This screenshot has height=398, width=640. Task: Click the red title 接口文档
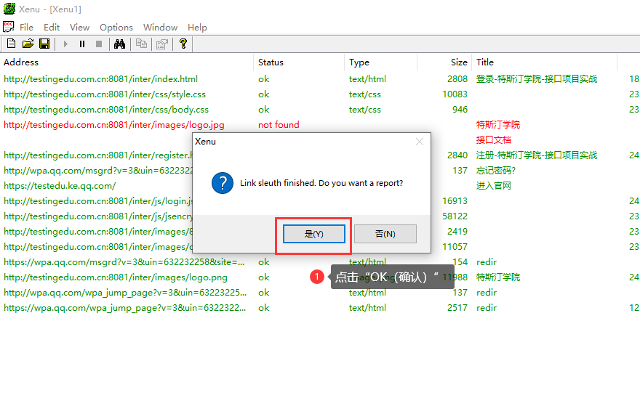494,140
